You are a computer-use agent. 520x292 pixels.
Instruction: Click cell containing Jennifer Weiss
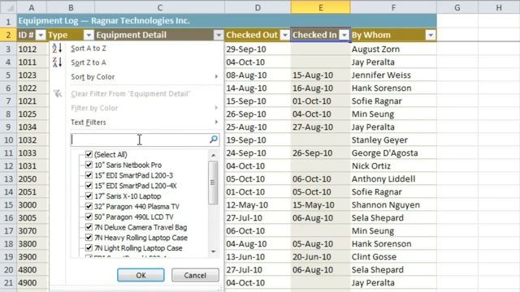pos(393,75)
